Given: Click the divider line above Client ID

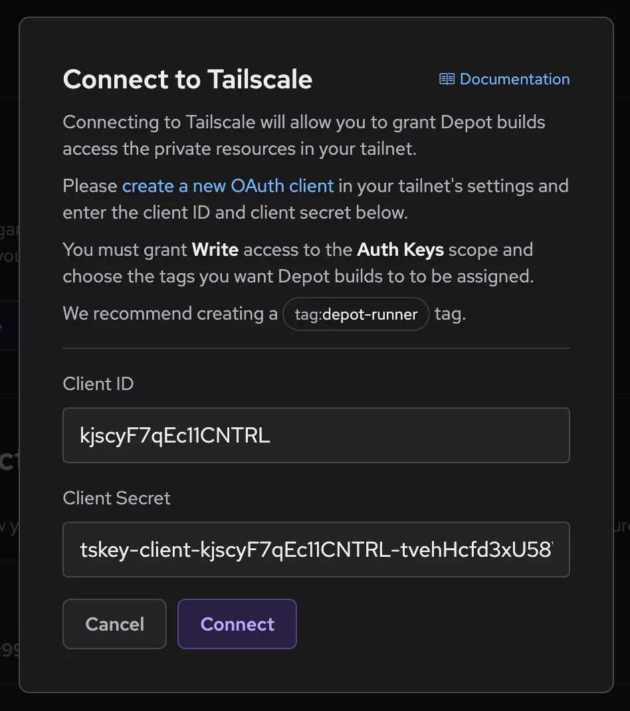Looking at the screenshot, I should 316,348.
